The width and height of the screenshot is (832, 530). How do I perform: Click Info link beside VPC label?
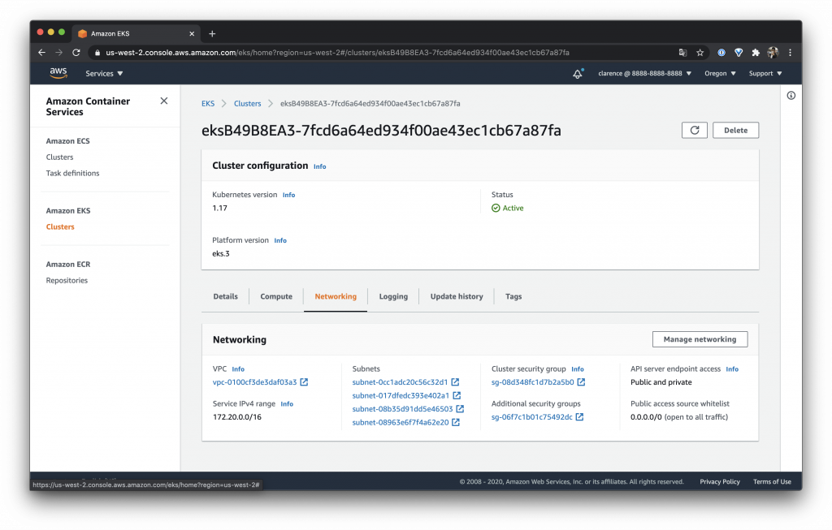tap(238, 368)
